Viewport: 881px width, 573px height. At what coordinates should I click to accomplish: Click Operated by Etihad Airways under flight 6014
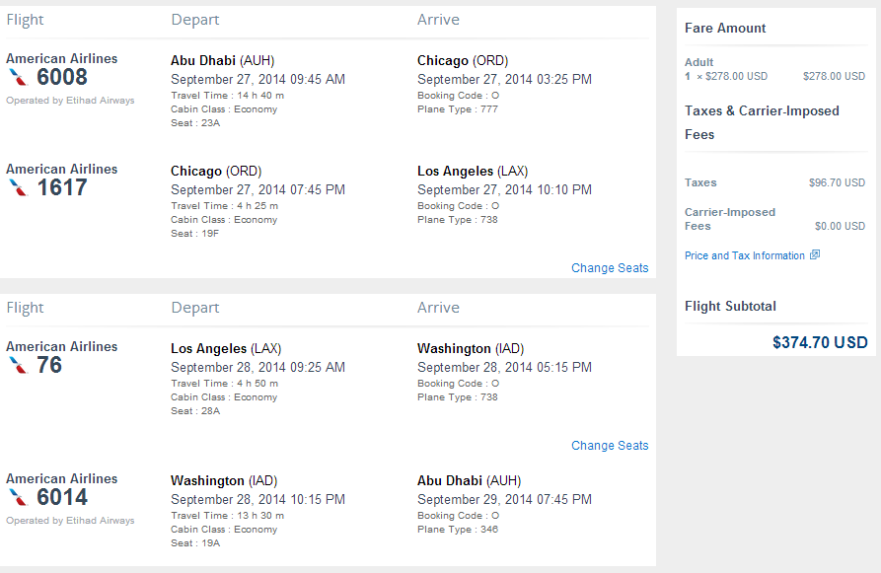(x=70, y=521)
